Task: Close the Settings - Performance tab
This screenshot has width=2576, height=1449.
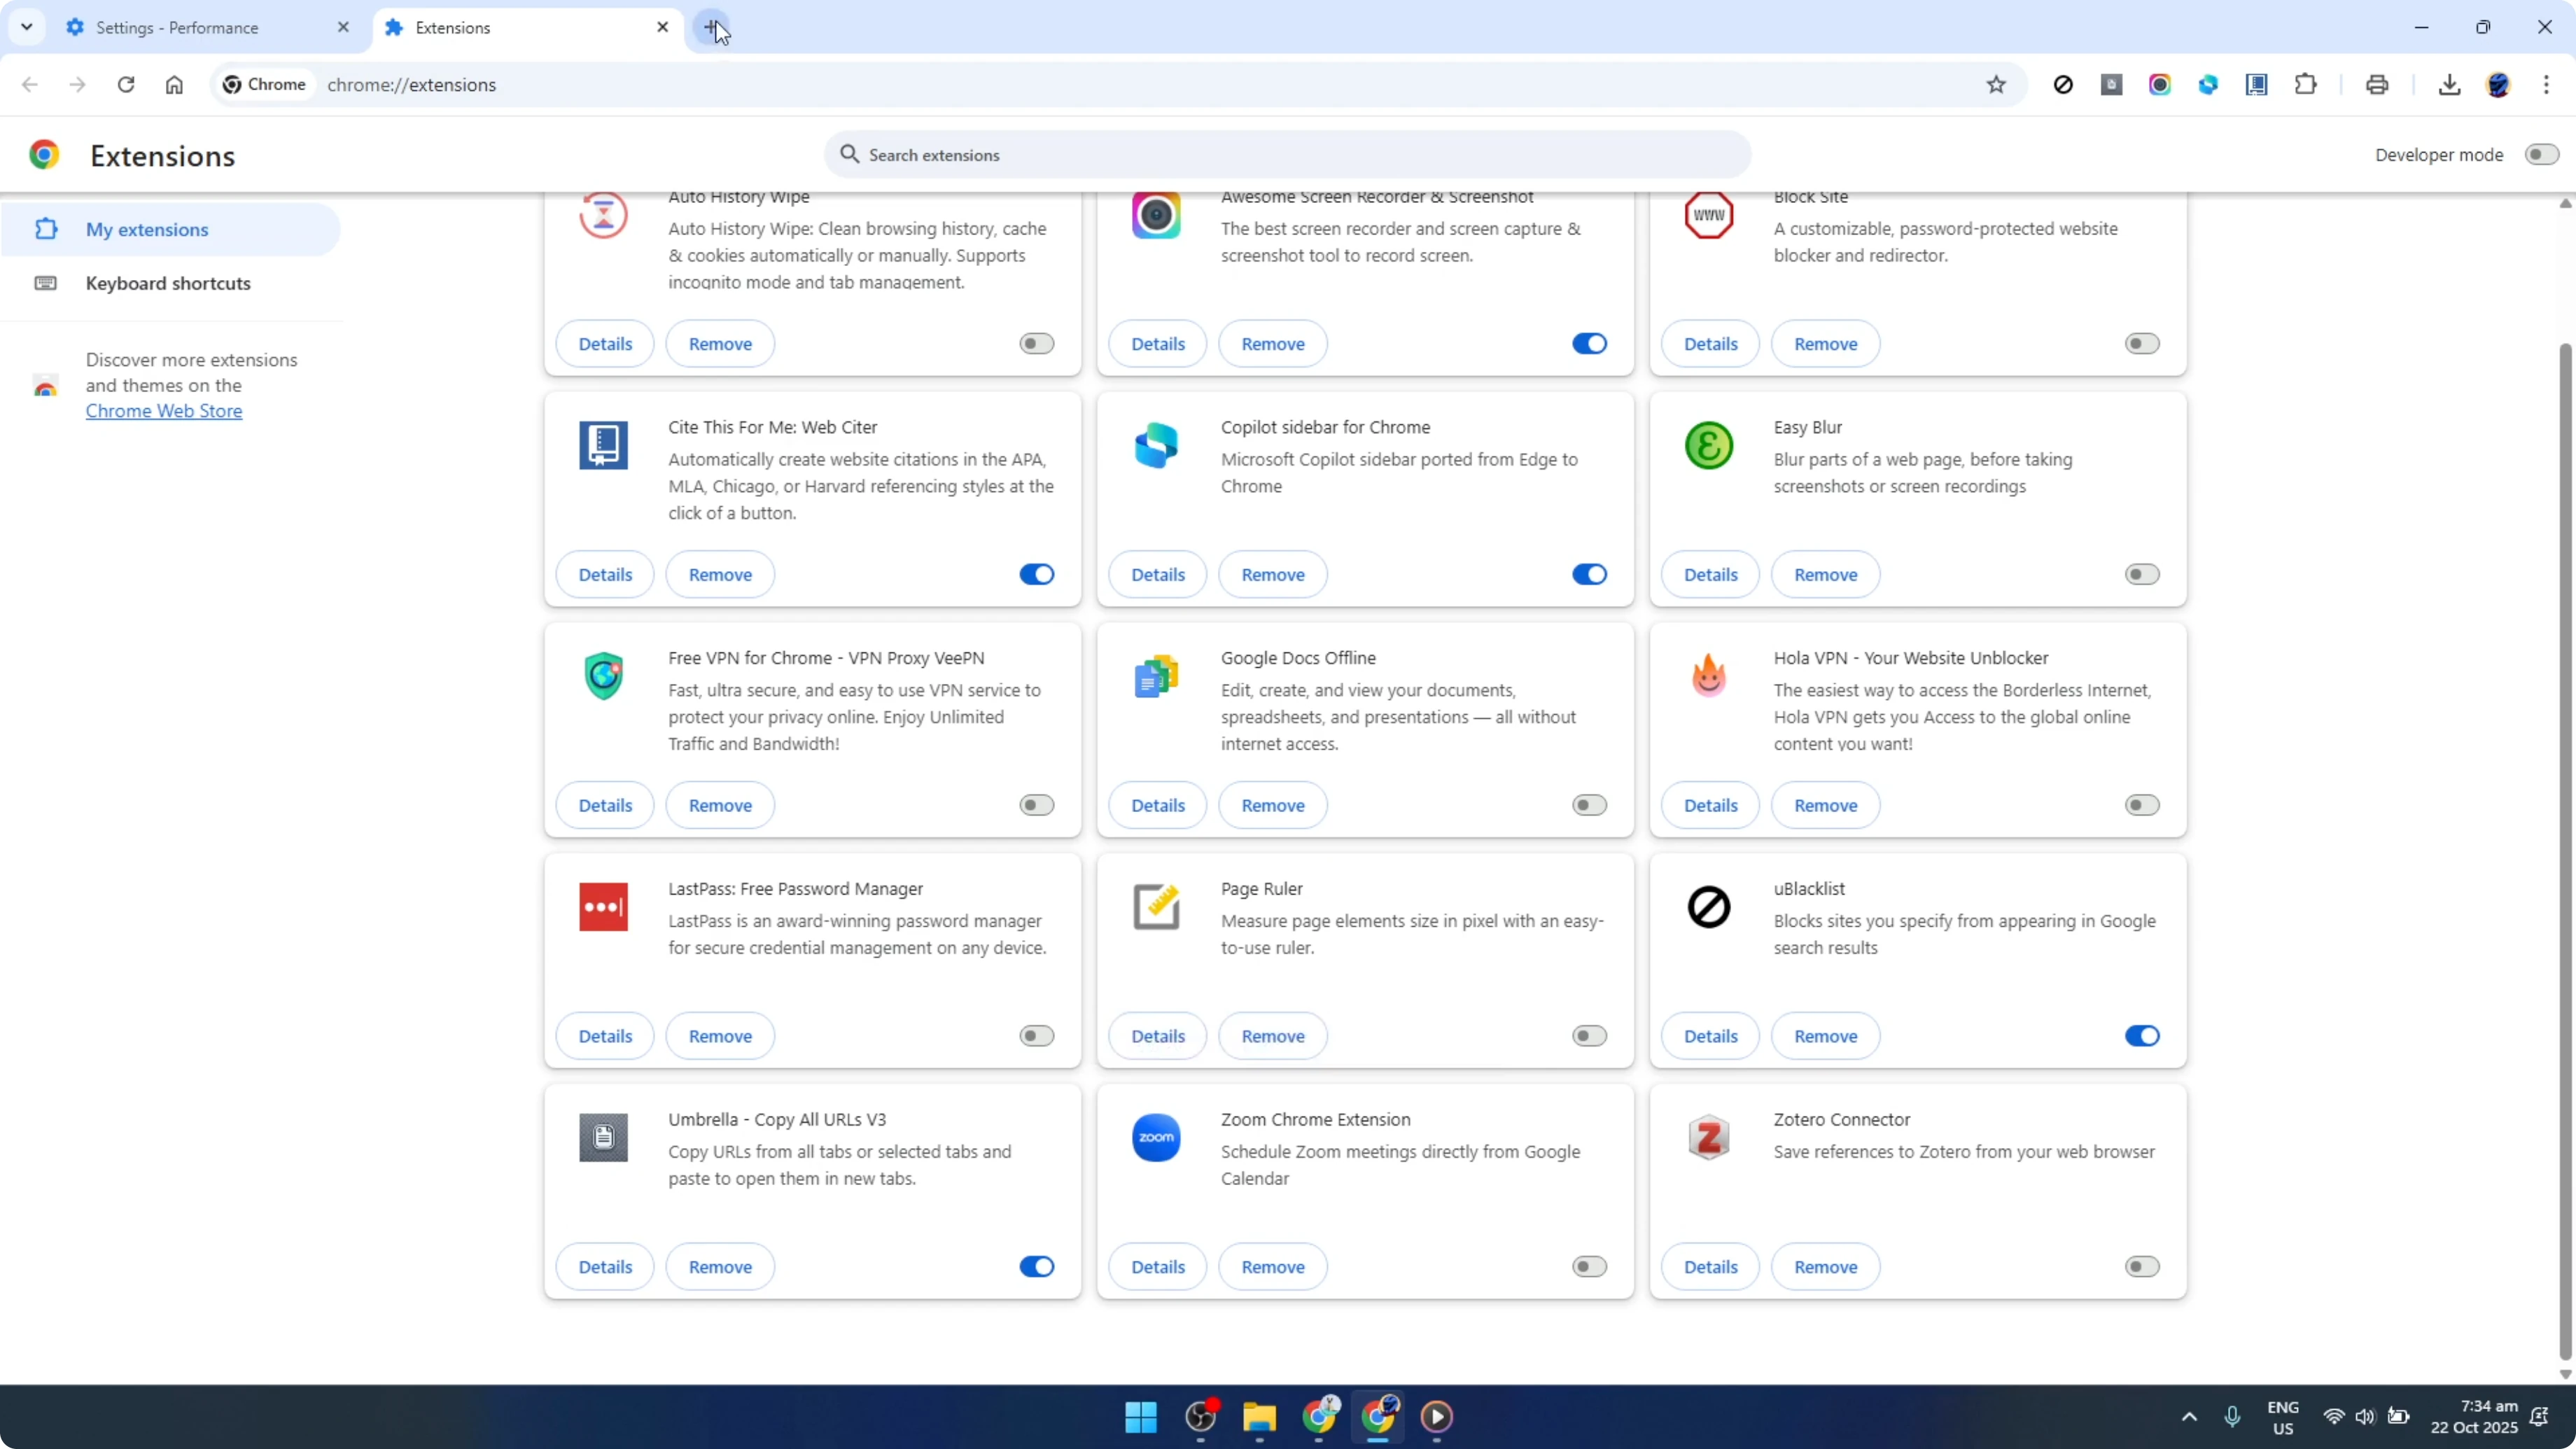Action: coord(343,28)
